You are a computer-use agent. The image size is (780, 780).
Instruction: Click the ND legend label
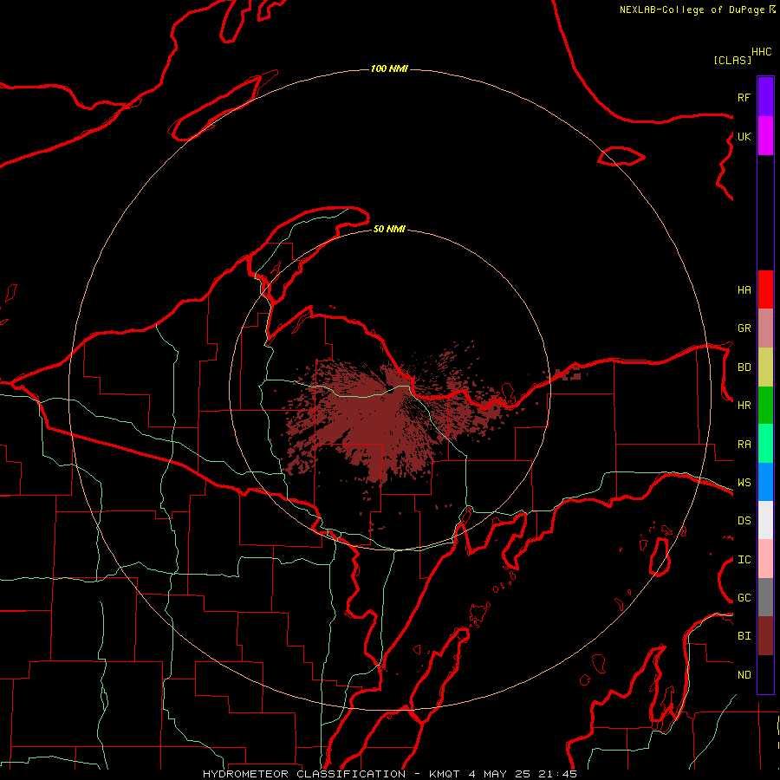[x=744, y=675]
